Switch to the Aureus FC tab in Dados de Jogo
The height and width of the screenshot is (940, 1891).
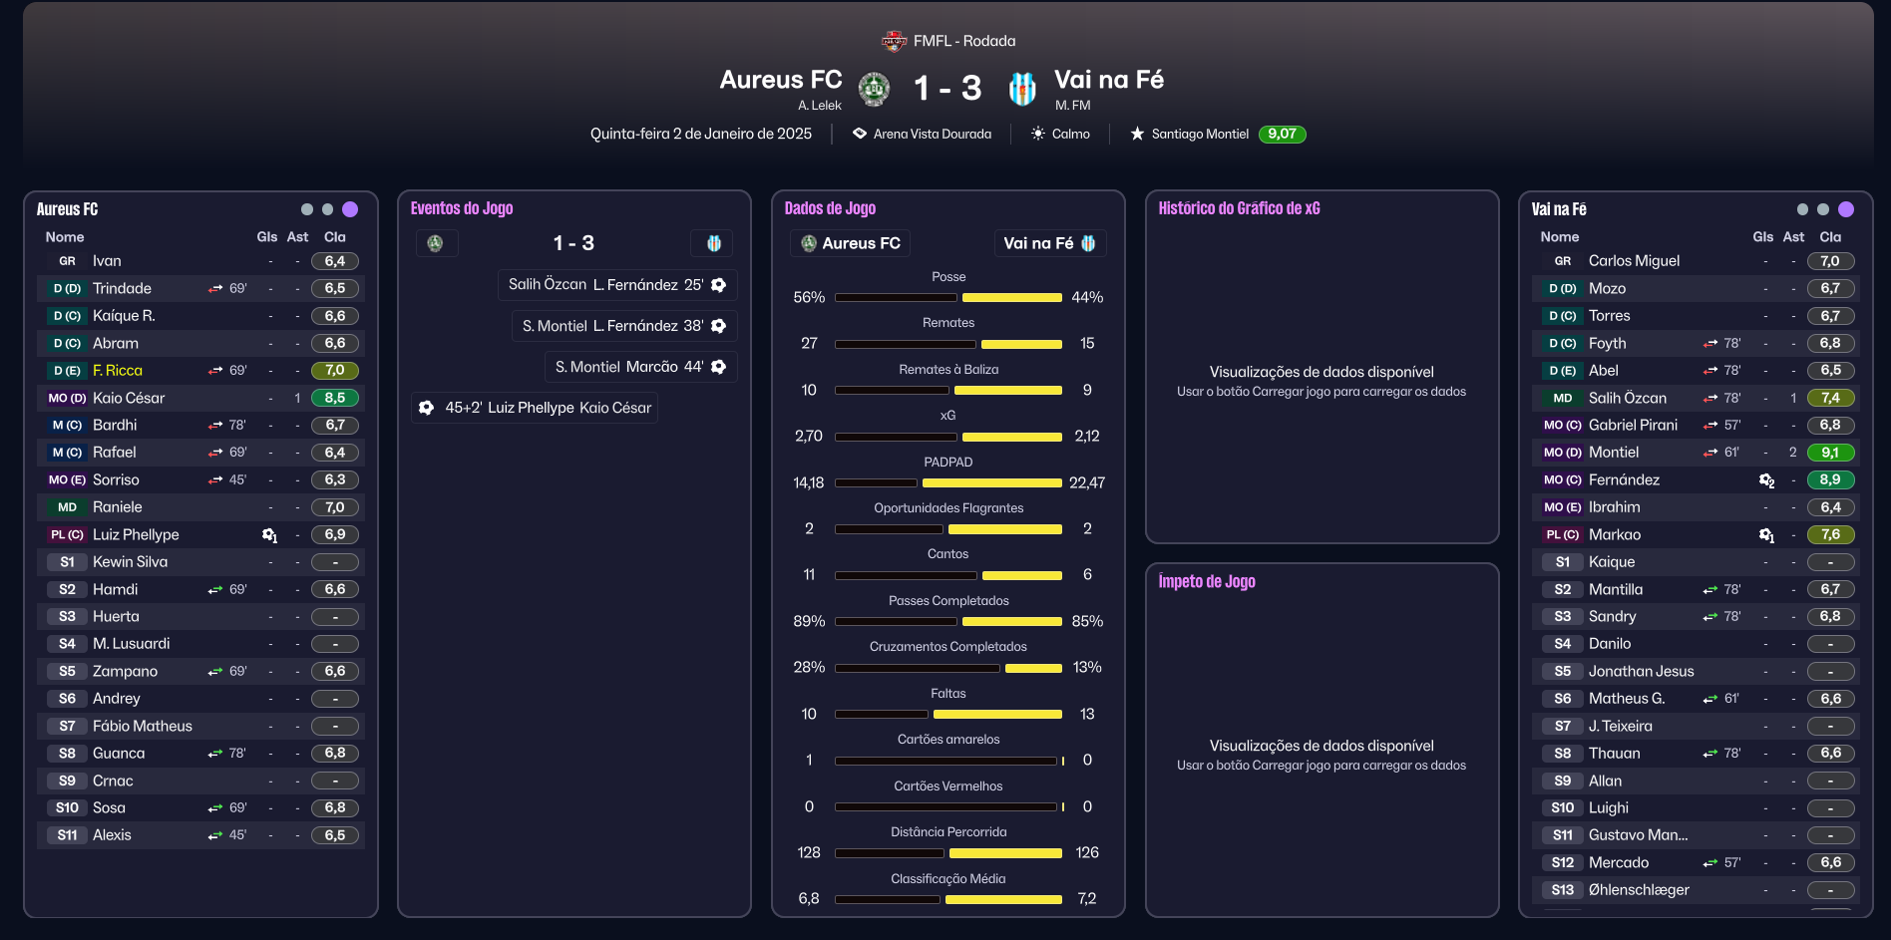852,243
